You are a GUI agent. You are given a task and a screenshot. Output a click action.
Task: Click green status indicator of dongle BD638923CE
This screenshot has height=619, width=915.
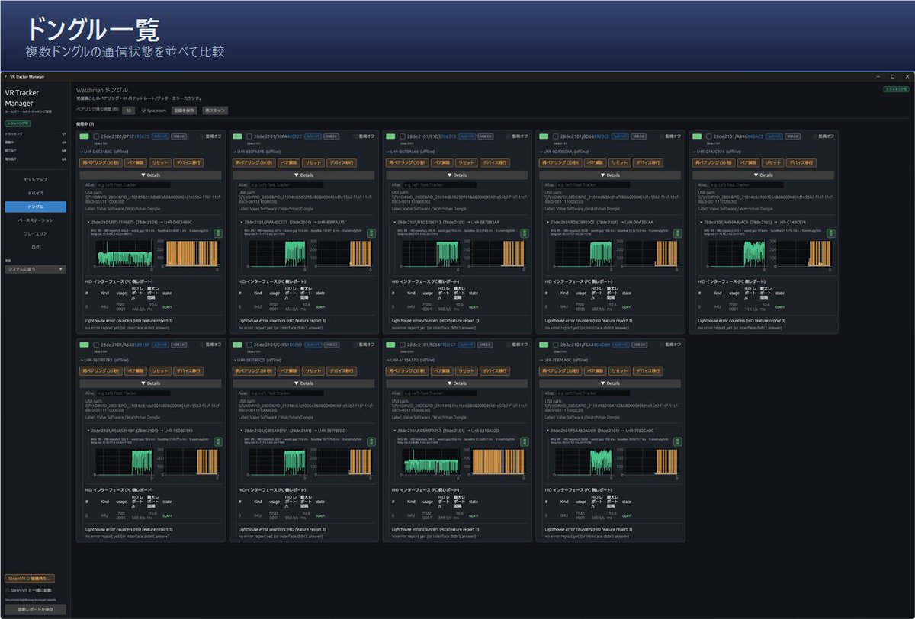pyautogui.click(x=544, y=136)
